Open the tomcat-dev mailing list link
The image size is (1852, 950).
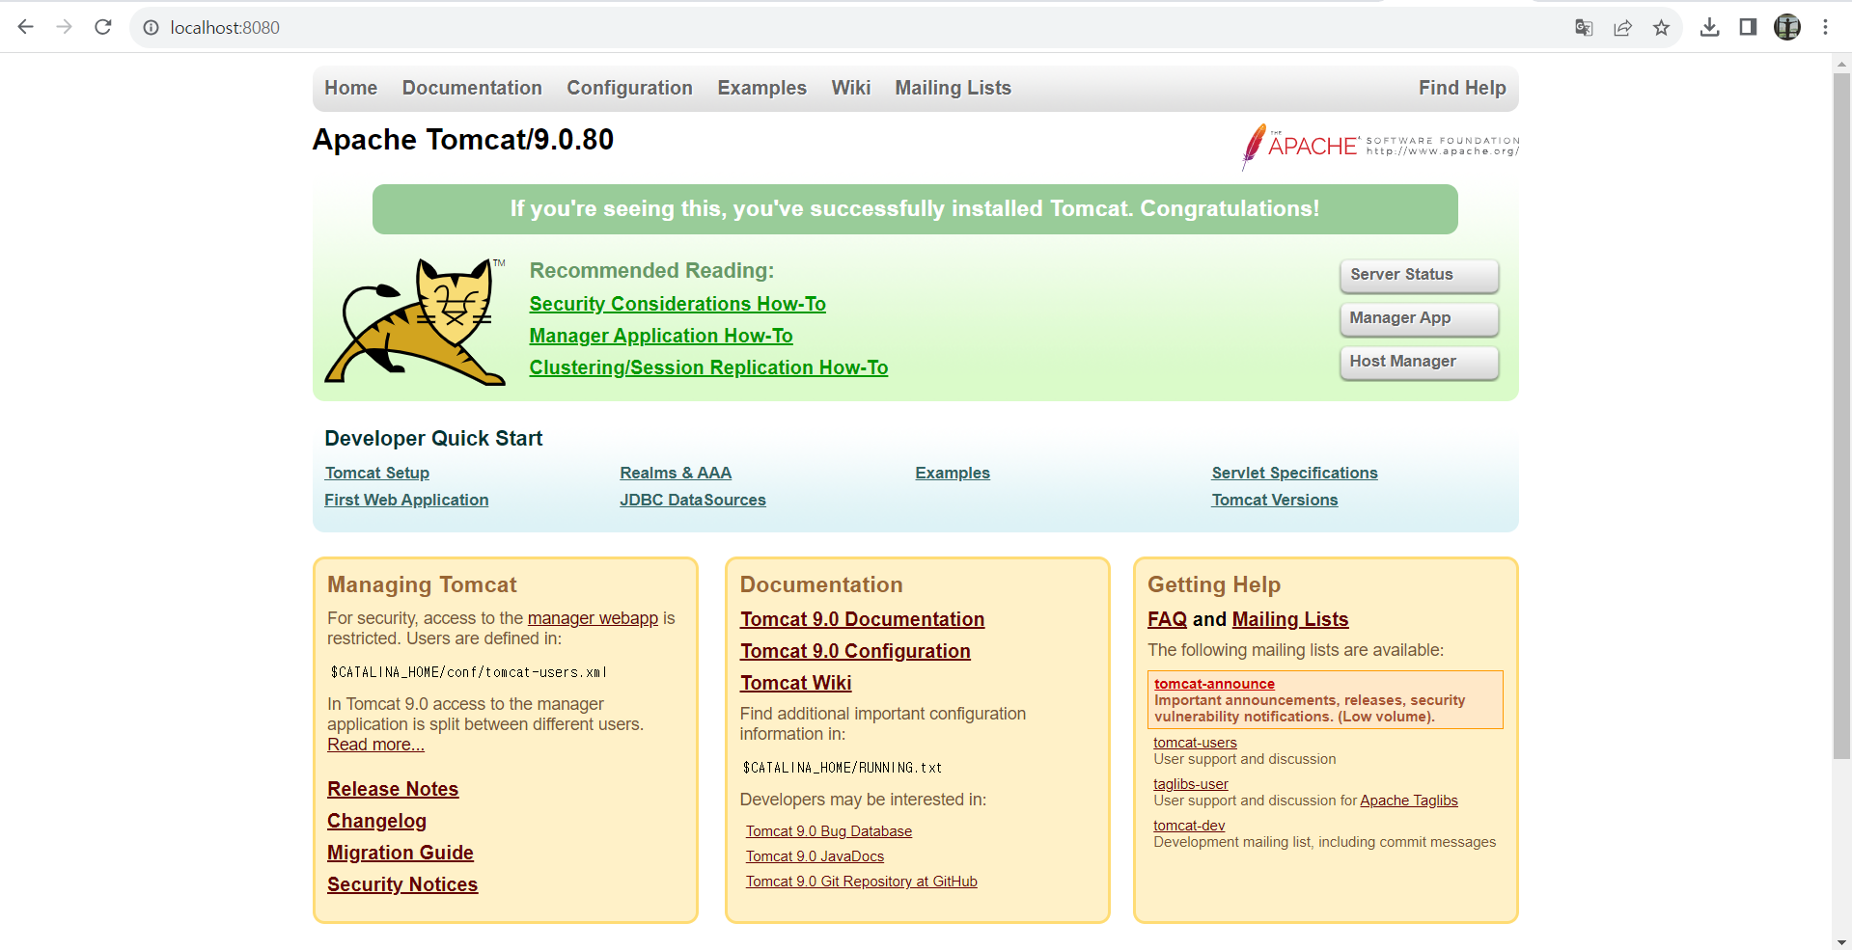(x=1189, y=826)
